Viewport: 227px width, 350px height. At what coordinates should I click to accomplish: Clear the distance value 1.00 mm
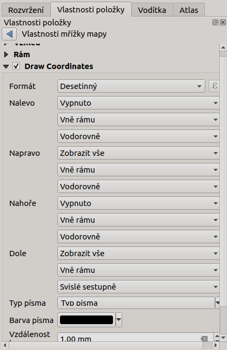tap(204, 338)
